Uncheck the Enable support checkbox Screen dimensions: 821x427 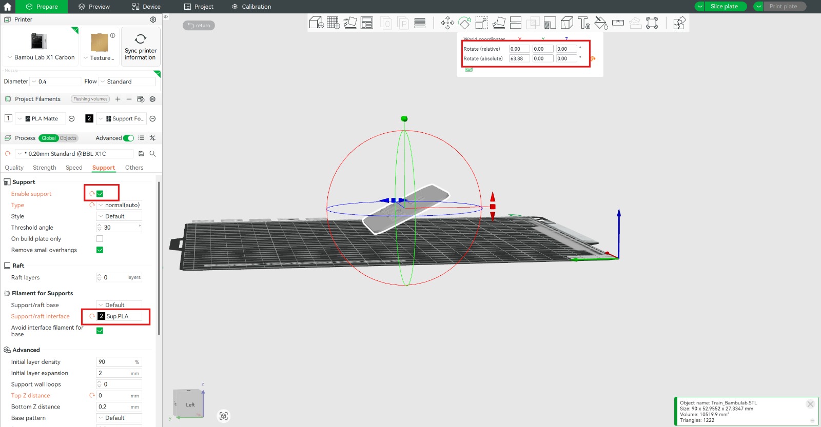[100, 194]
